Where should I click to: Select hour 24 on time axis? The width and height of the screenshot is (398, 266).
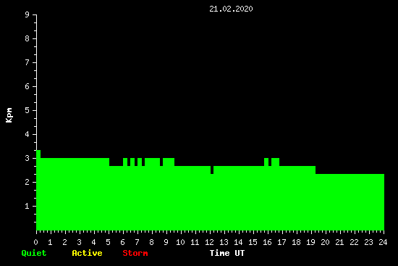[x=383, y=242]
